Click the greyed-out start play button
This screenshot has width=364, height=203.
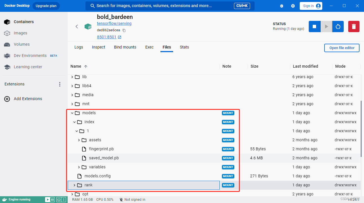(326, 27)
